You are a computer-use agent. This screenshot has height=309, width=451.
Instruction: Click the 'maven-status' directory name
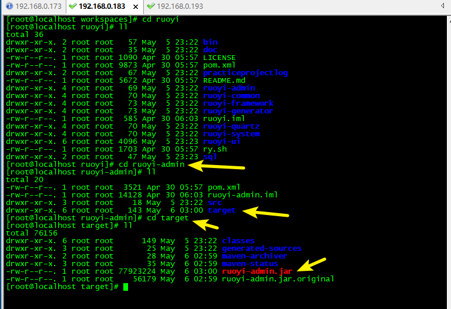coord(250,264)
